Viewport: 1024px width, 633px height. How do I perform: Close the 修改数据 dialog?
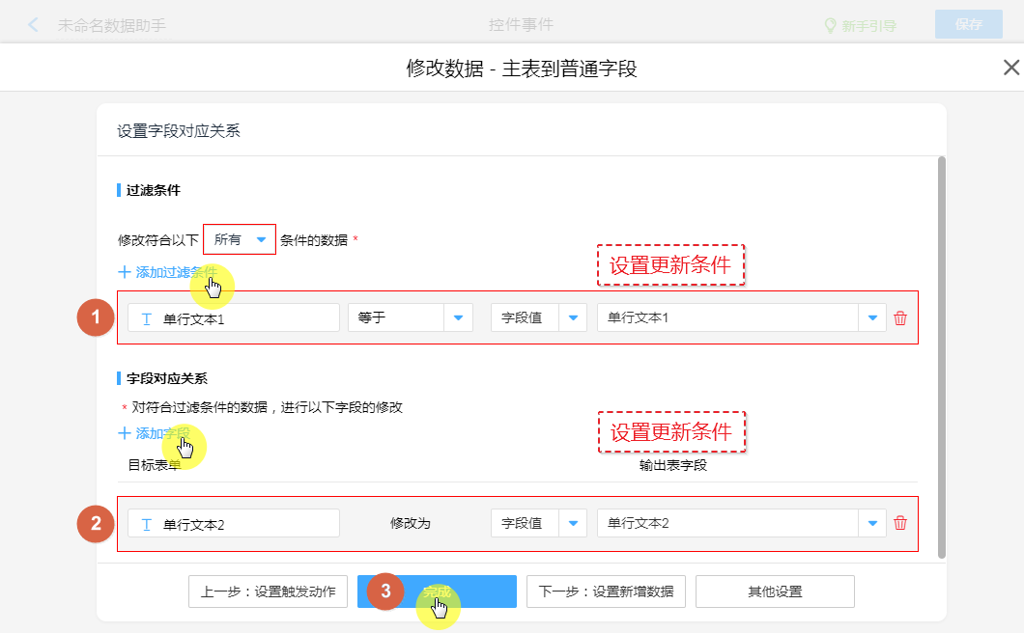point(1011,68)
